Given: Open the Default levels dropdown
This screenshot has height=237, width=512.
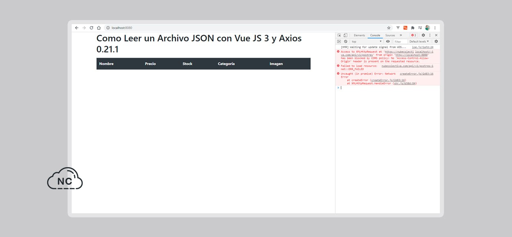Looking at the screenshot, I should tap(419, 41).
